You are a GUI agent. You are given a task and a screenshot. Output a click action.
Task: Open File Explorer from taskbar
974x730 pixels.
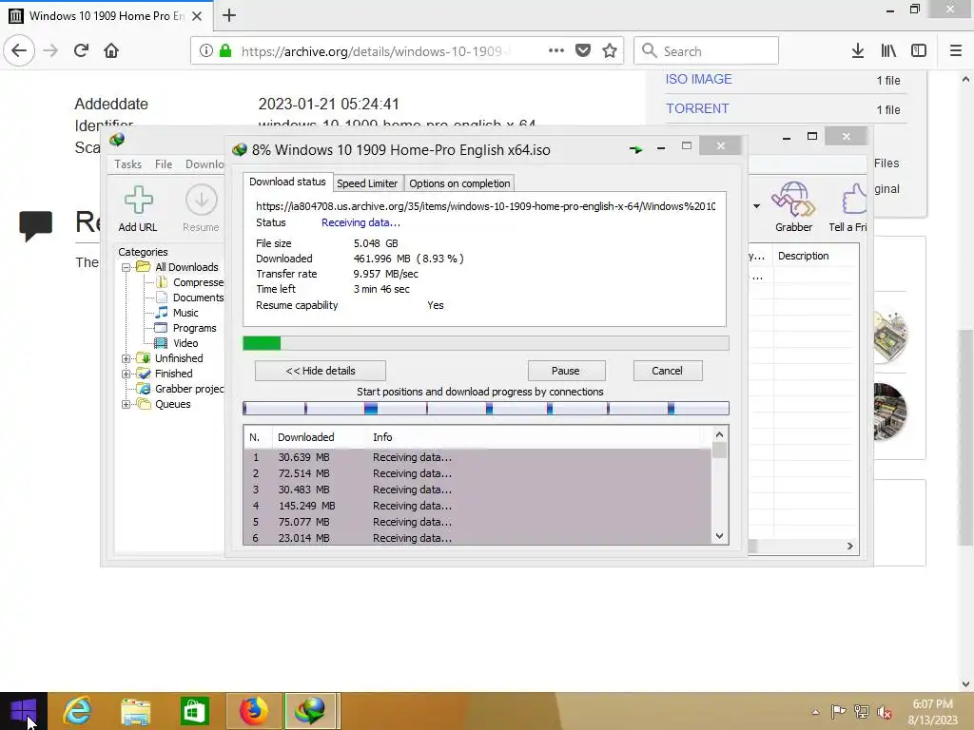point(135,711)
